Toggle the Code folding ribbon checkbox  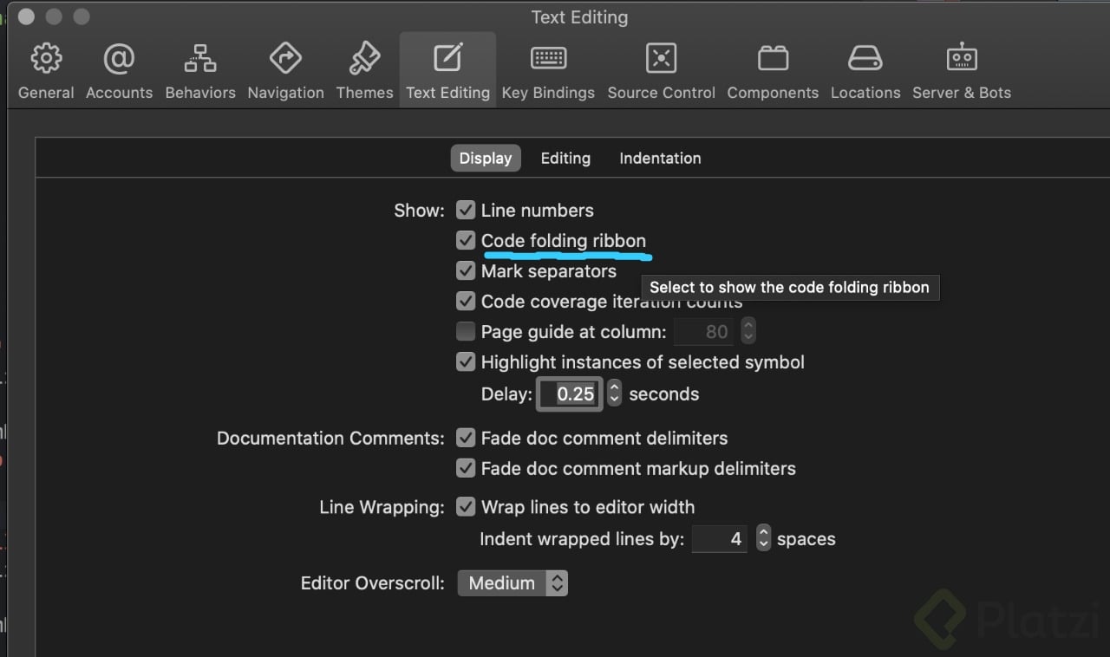click(x=466, y=240)
